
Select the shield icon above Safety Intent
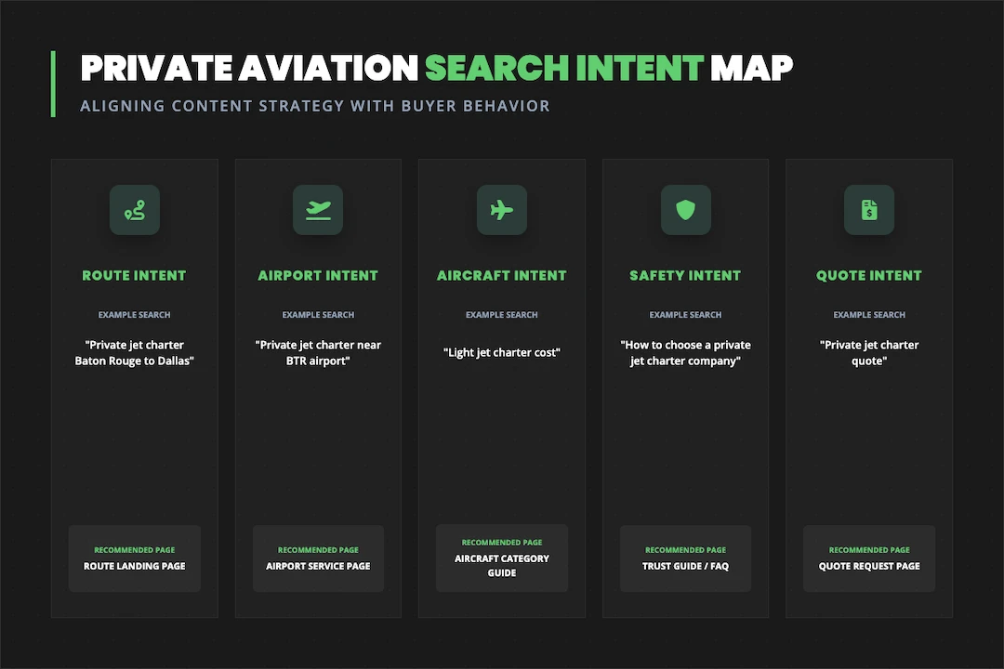coord(685,210)
